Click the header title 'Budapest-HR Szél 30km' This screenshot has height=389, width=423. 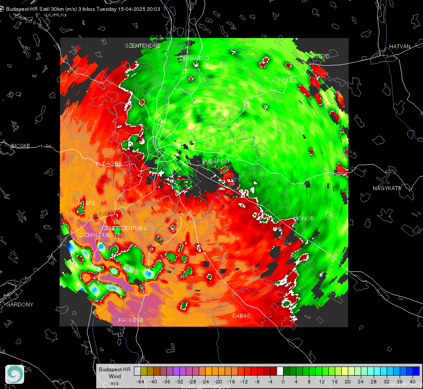pos(34,9)
